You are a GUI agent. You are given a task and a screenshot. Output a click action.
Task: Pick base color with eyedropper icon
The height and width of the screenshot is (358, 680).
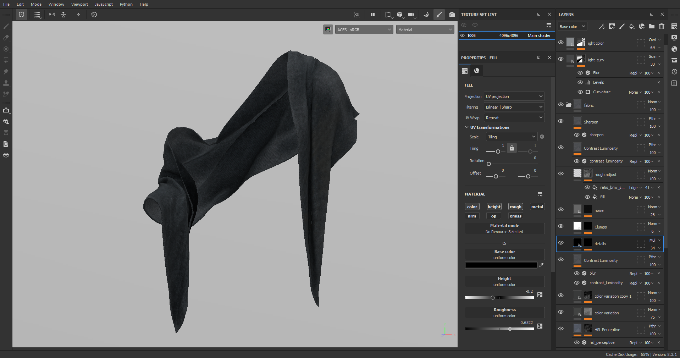click(541, 265)
